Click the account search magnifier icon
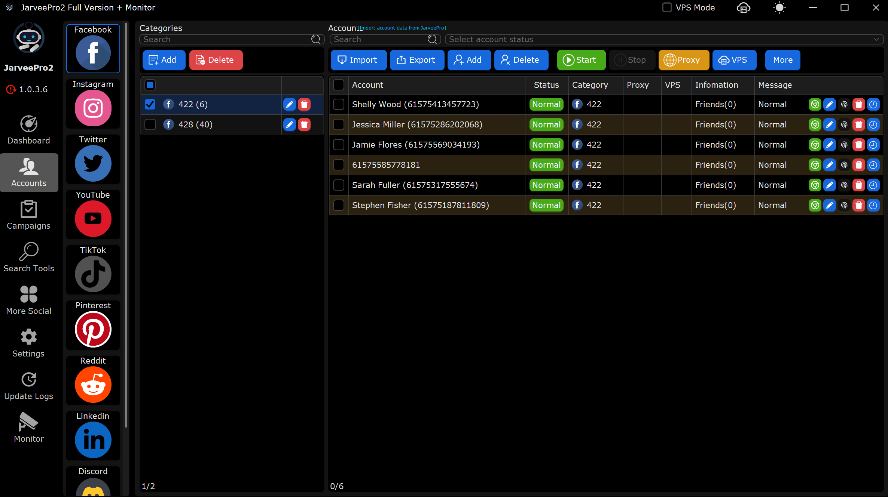This screenshot has height=497, width=888. click(432, 39)
